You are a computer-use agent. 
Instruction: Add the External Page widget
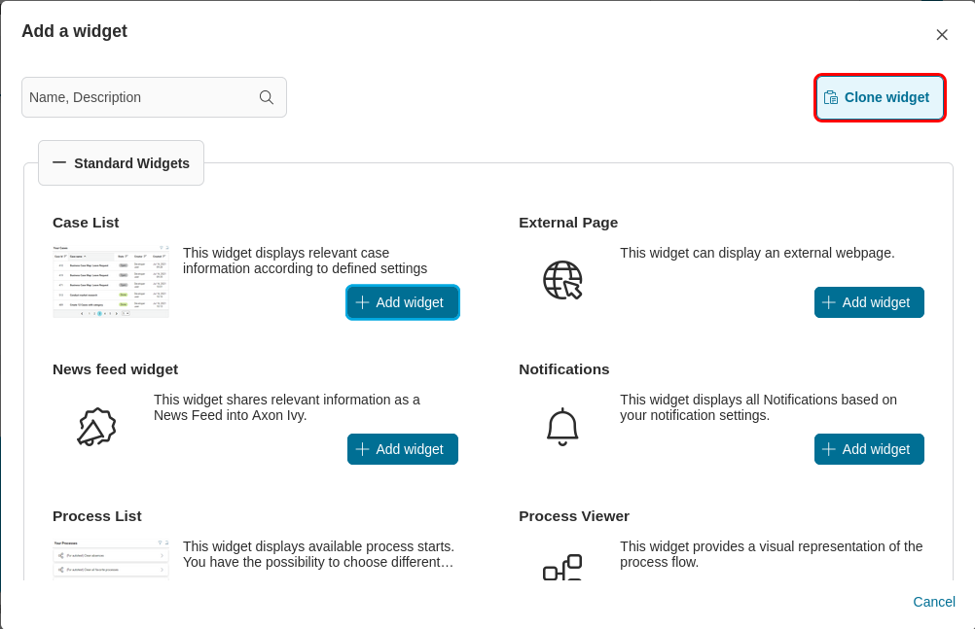pyautogui.click(x=869, y=302)
